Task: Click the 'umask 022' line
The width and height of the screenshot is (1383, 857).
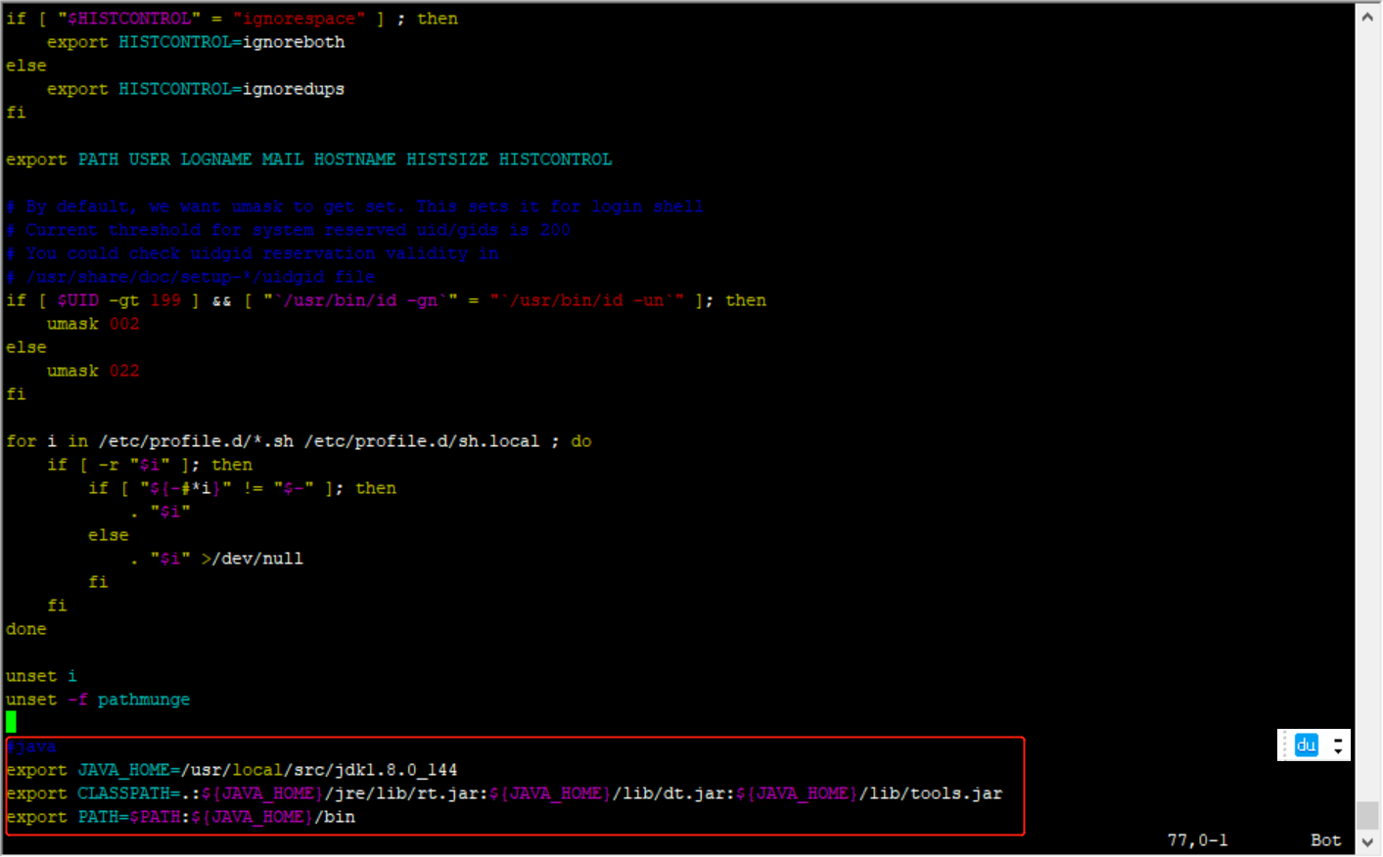Action: (93, 371)
